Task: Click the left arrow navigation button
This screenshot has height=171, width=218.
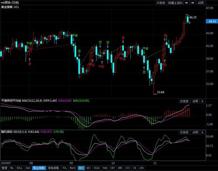Action: pos(187,3)
